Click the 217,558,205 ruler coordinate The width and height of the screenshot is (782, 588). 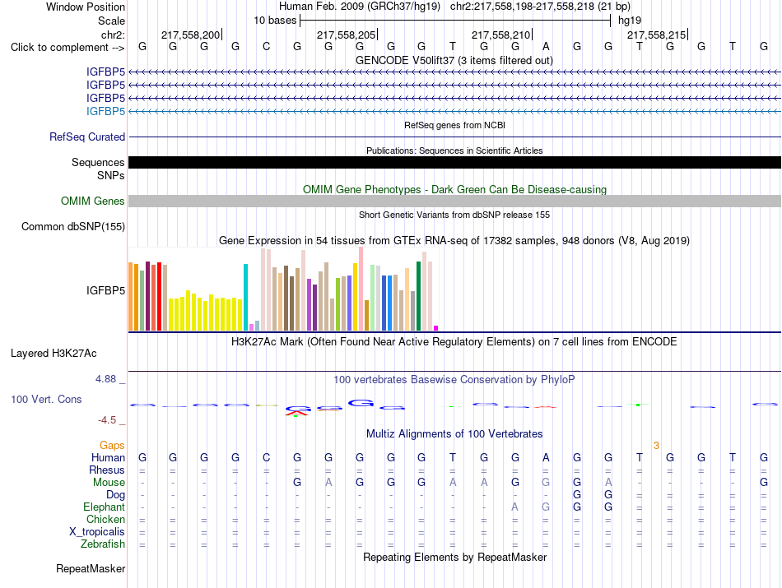pyautogui.click(x=346, y=35)
